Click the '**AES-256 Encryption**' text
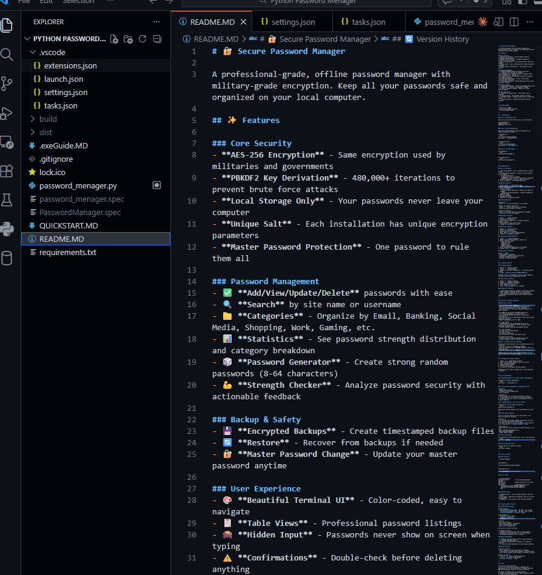 coord(273,155)
